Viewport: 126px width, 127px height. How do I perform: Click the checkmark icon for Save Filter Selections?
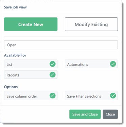[113, 96]
